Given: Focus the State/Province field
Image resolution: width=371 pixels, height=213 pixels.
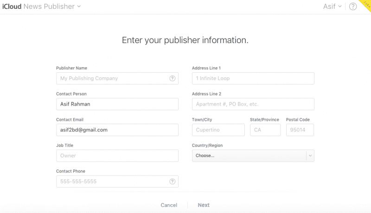Looking at the screenshot, I should click(265, 130).
